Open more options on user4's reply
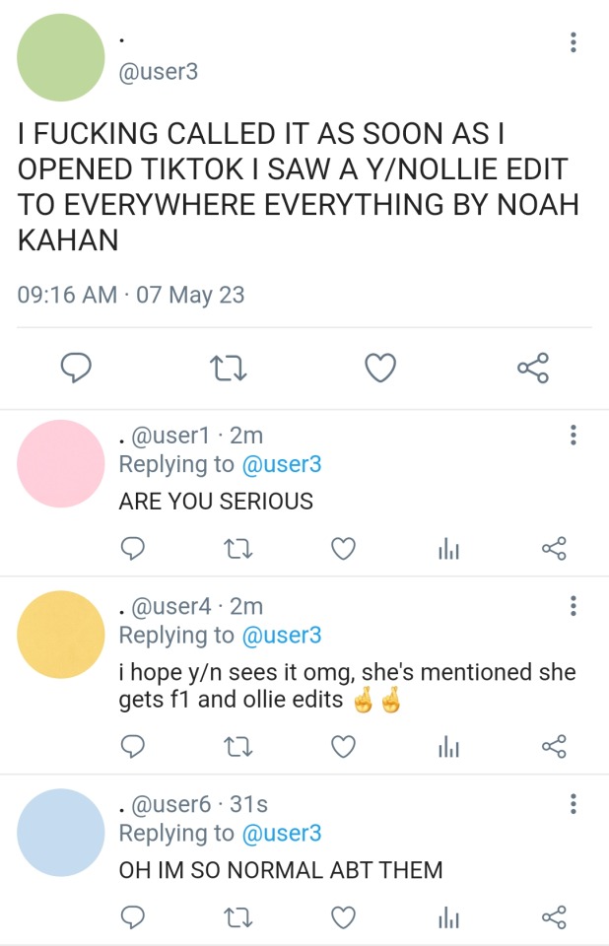 tap(574, 606)
